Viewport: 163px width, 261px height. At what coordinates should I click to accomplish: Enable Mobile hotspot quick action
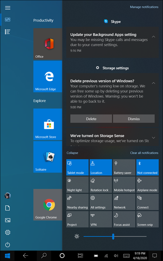(124, 185)
